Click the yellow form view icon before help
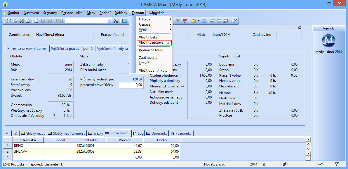Image resolution: width=348 pixels, height=169 pixels. (x=226, y=21)
